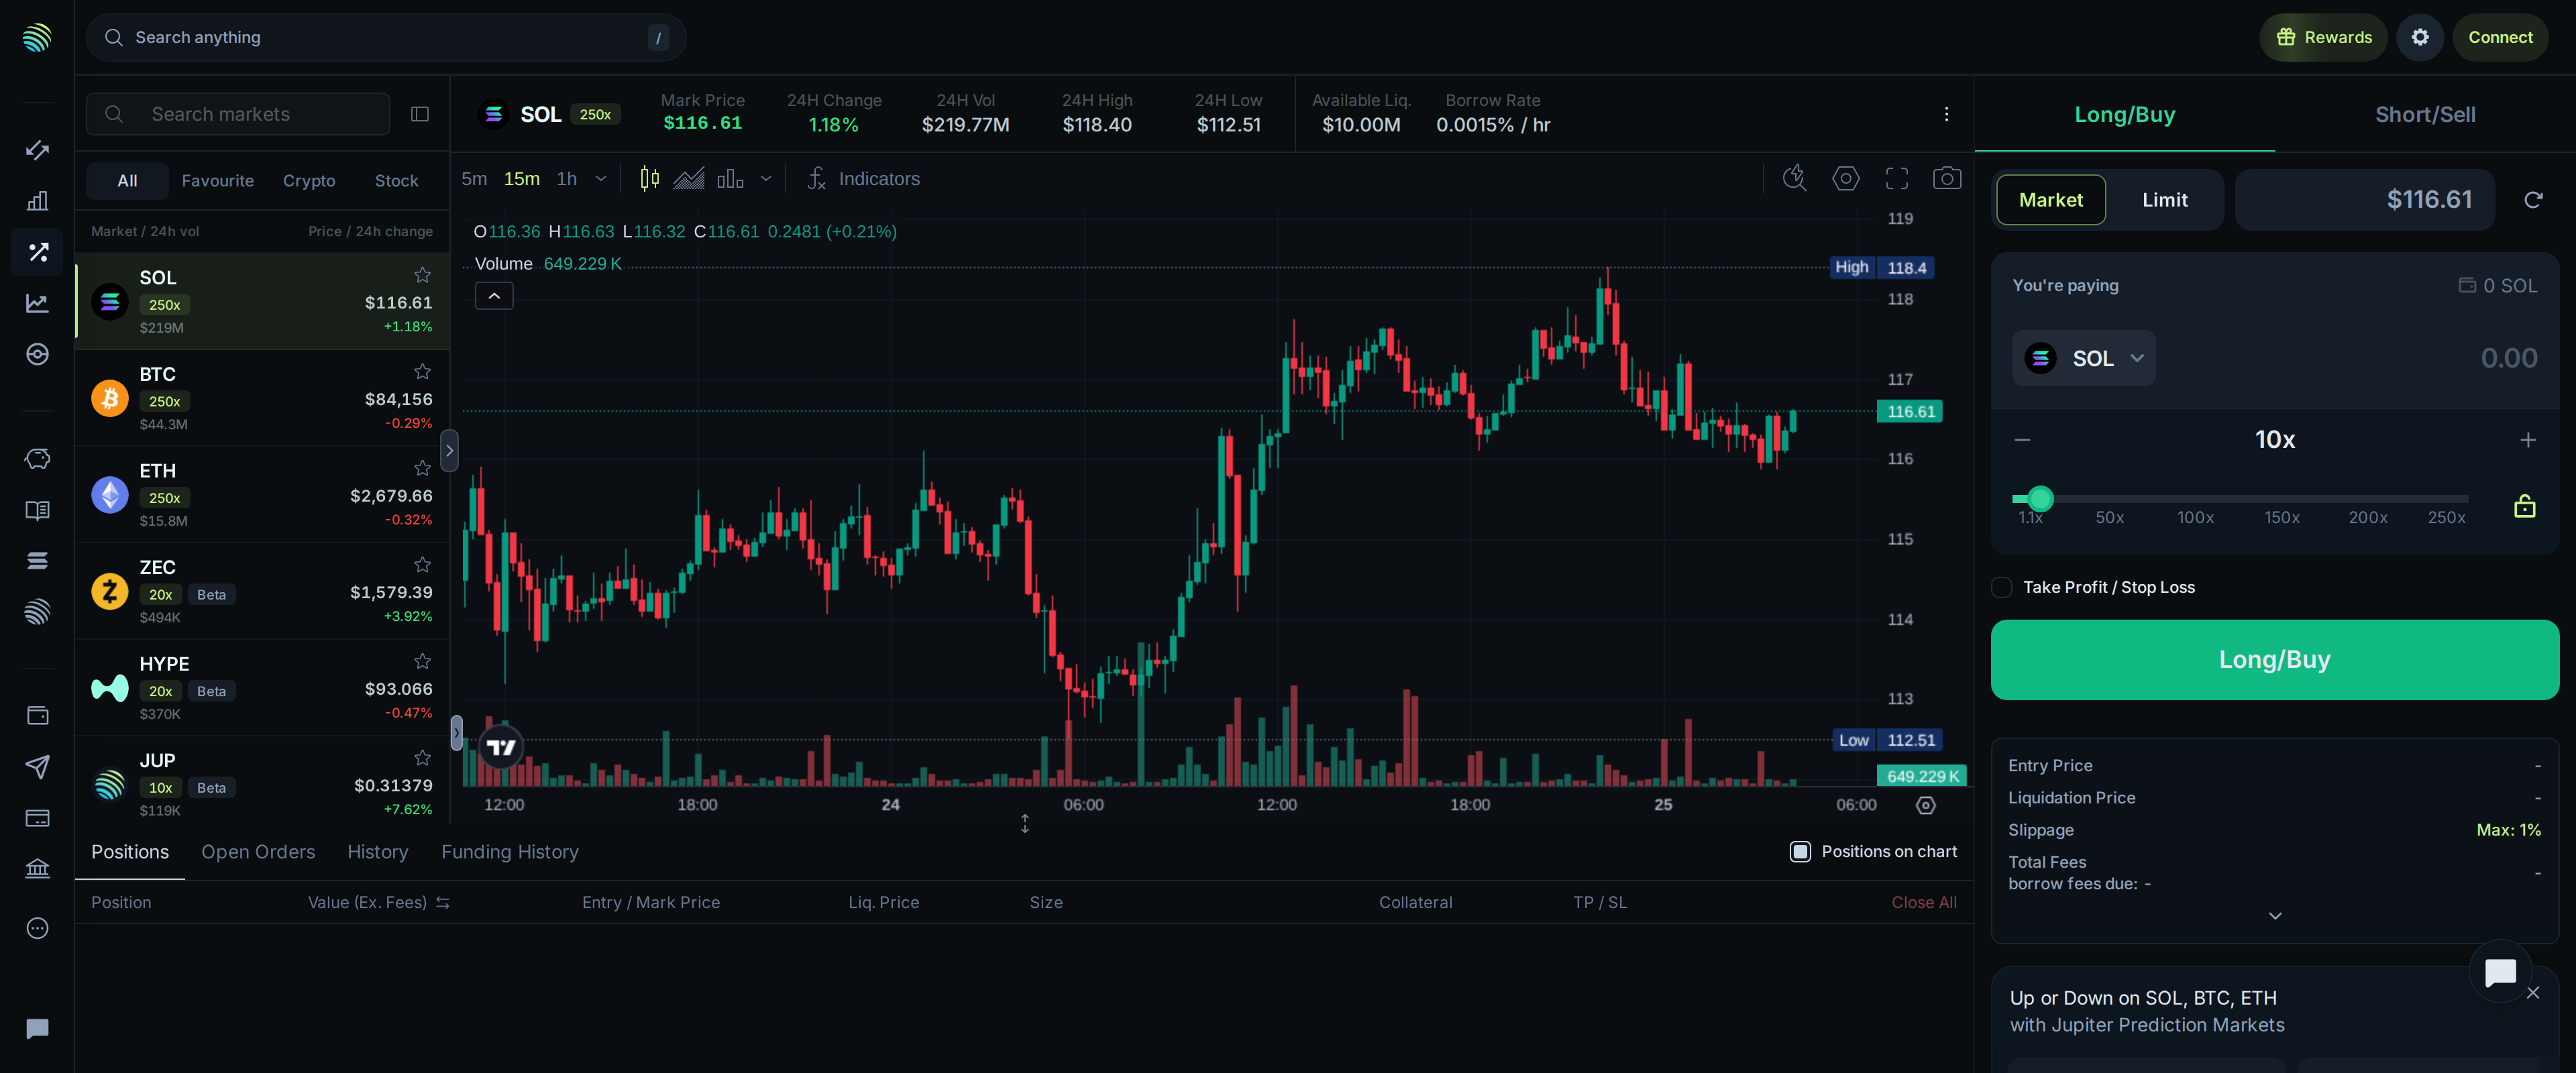
Task: Open the paper plane send sidebar icon
Action: coord(37,767)
